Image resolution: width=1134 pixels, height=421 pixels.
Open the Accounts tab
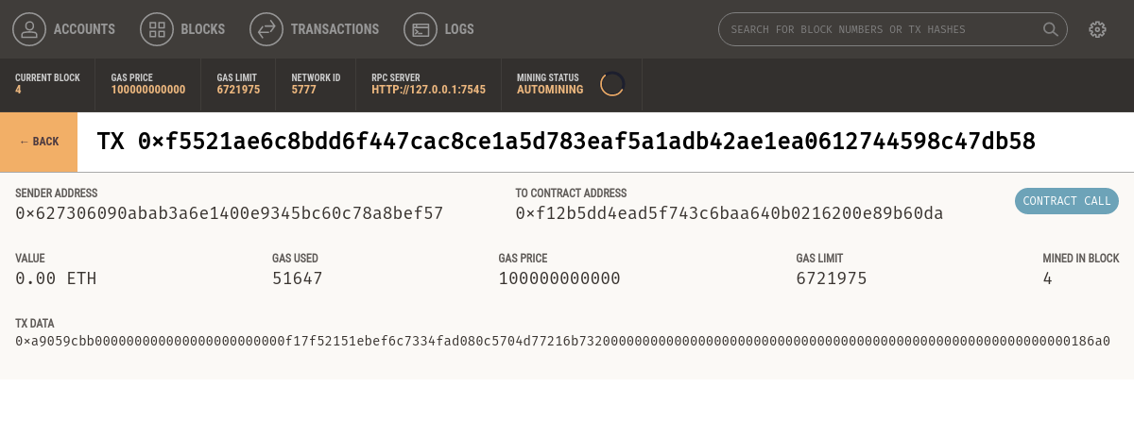point(84,29)
